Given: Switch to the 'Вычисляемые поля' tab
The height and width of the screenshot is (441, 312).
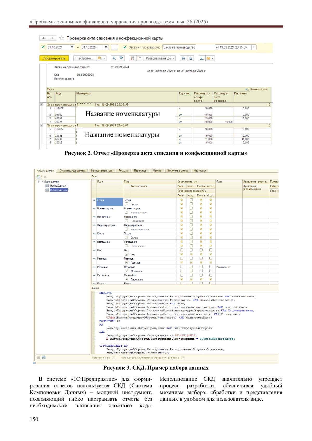Looking at the screenshot, I should [102, 171].
